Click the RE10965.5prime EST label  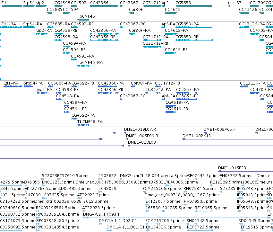pos(211,208)
